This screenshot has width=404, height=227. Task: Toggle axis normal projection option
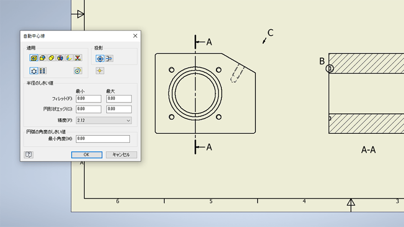tap(100, 58)
